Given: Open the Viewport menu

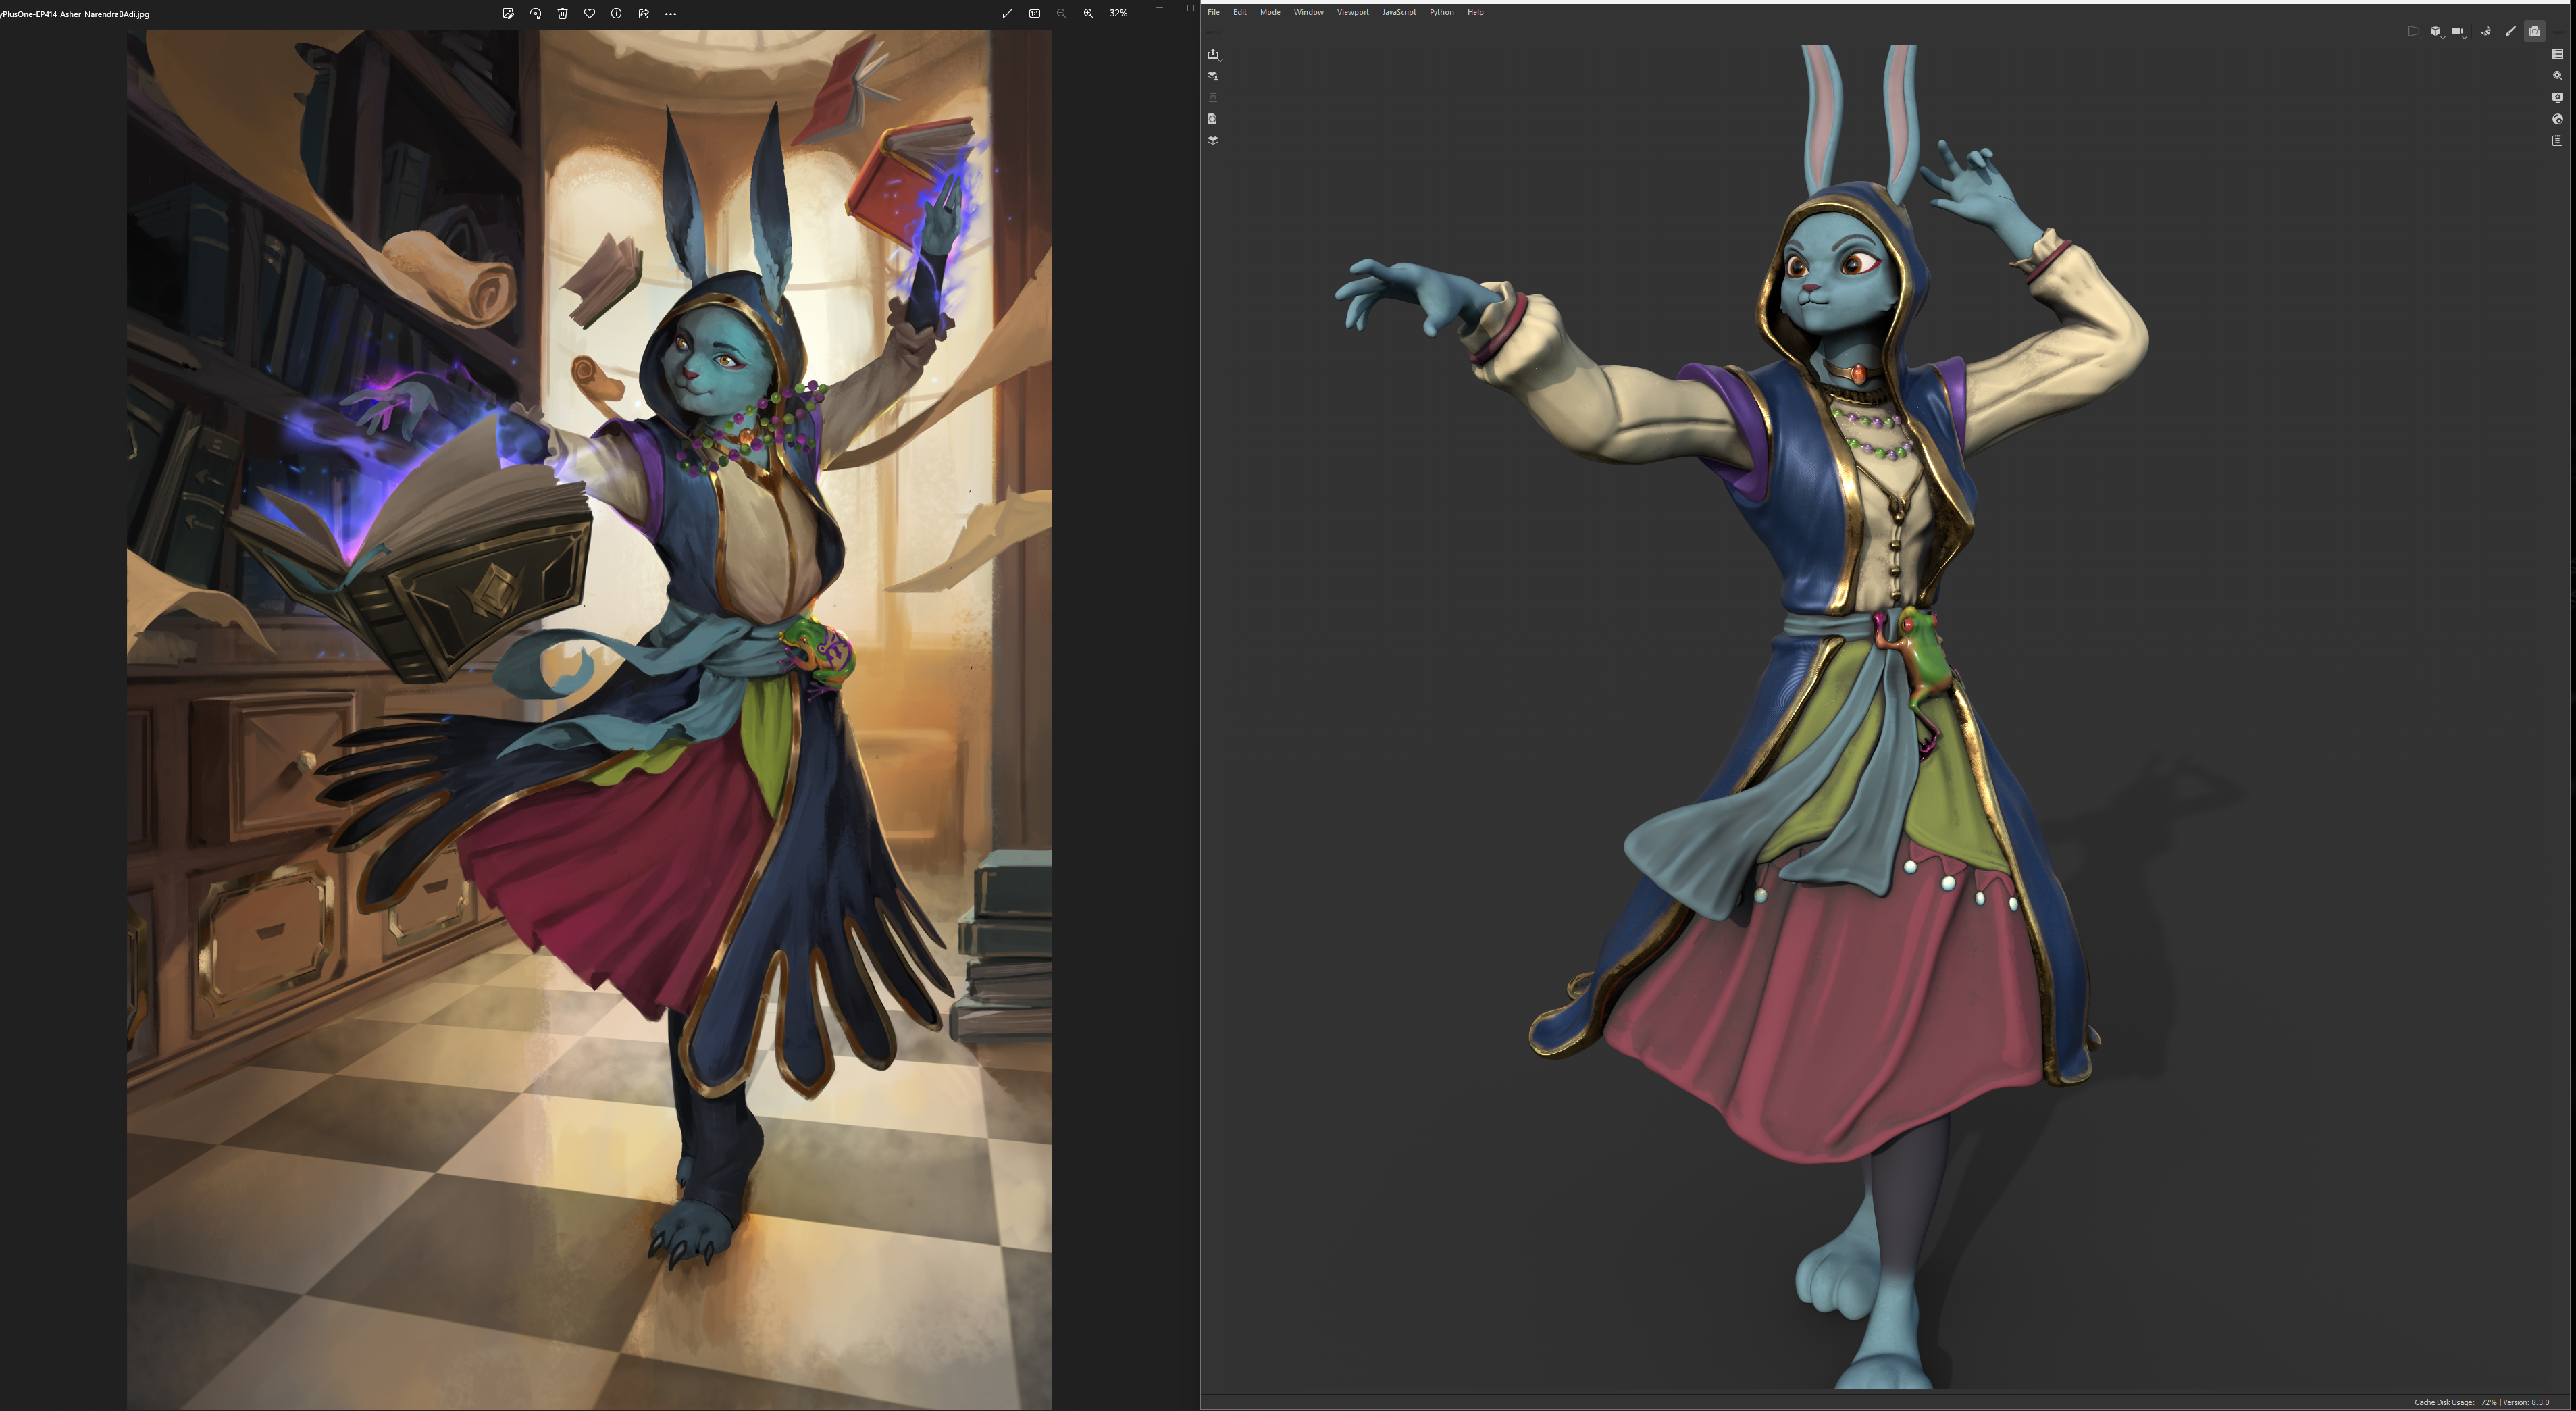Looking at the screenshot, I should coord(1352,12).
